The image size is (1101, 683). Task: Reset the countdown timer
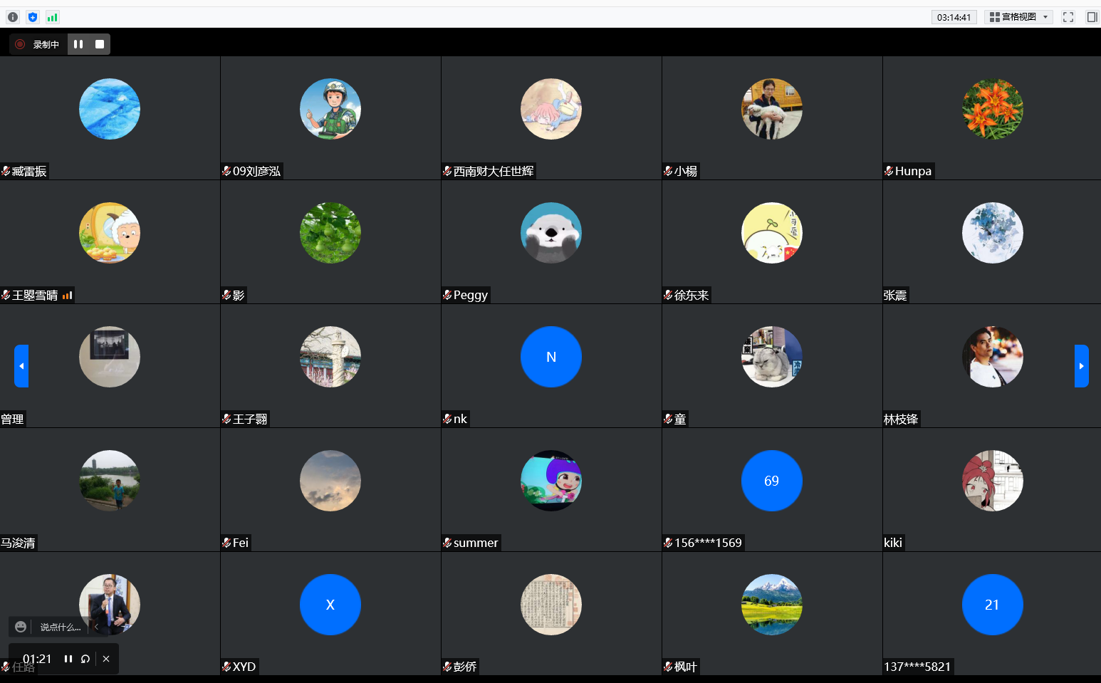[85, 659]
